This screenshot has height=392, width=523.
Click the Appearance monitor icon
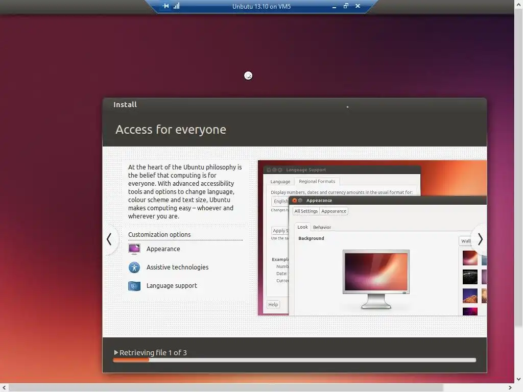[134, 249]
